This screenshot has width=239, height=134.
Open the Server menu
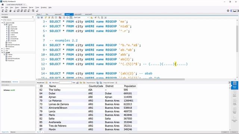coord(31,7)
